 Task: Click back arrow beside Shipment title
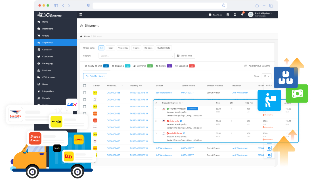(x=81, y=26)
